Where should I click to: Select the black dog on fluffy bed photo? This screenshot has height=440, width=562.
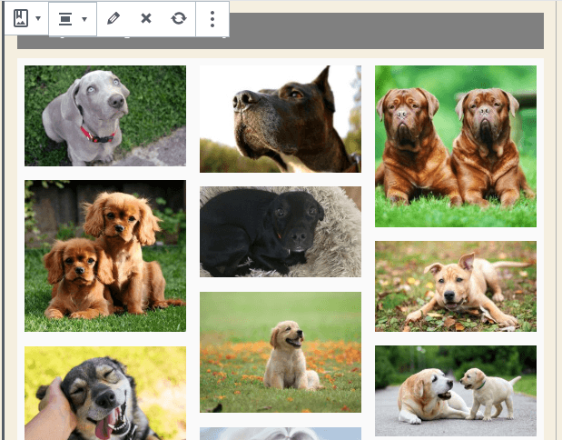point(281,232)
